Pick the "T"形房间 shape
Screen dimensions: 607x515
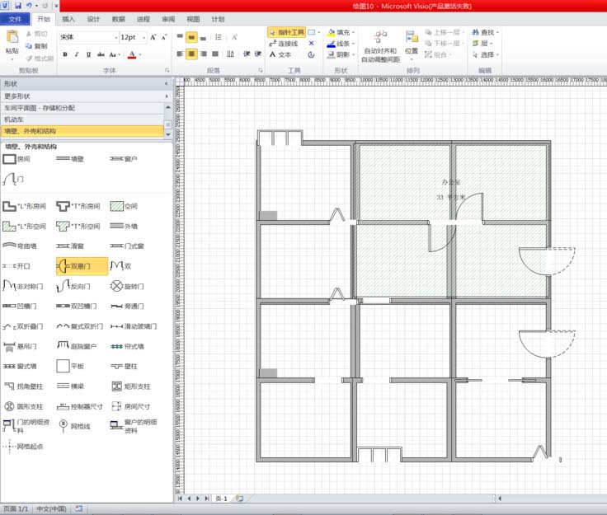tap(78, 207)
